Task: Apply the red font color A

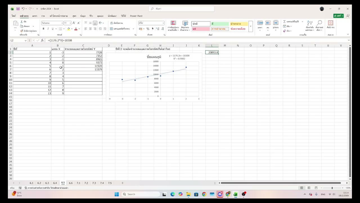Action: [76, 29]
